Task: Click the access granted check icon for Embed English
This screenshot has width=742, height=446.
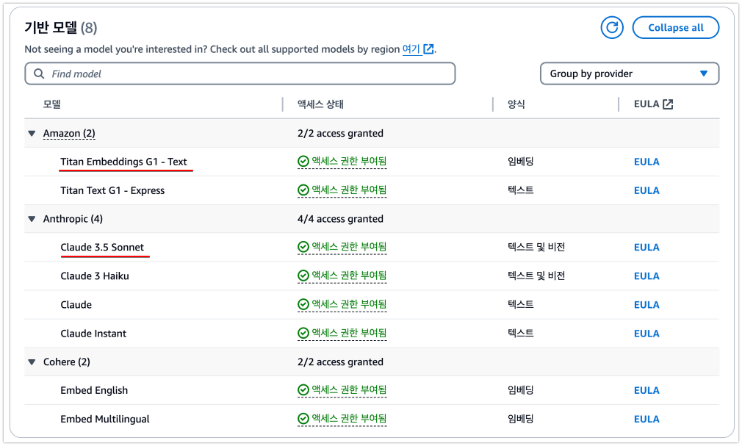Action: pyautogui.click(x=303, y=390)
